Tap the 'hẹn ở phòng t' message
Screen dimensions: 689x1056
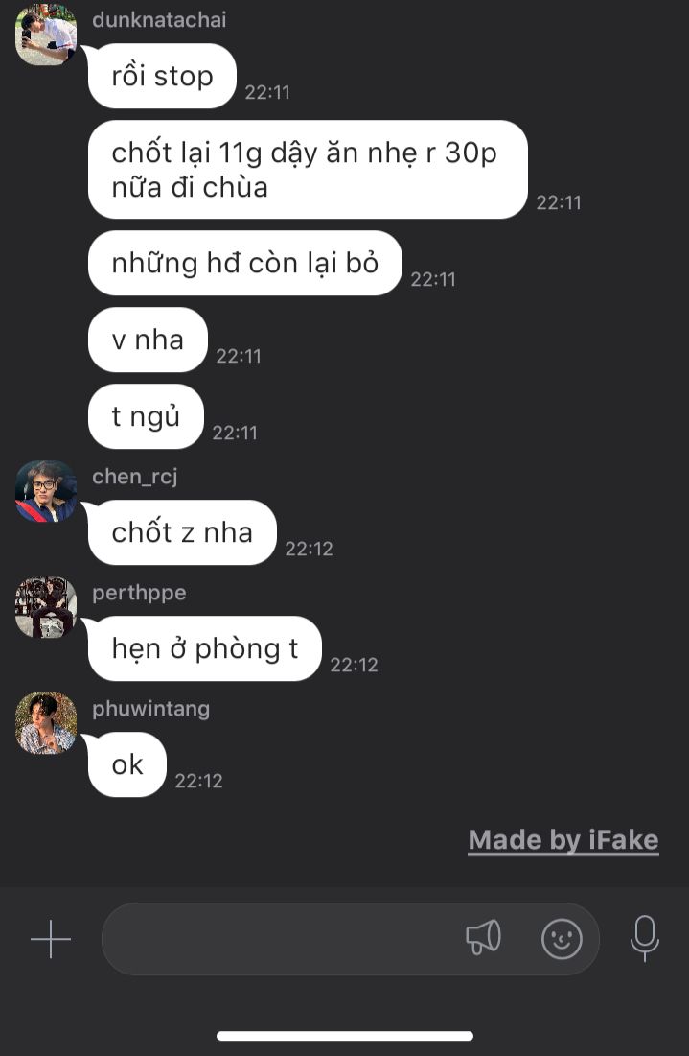[204, 648]
